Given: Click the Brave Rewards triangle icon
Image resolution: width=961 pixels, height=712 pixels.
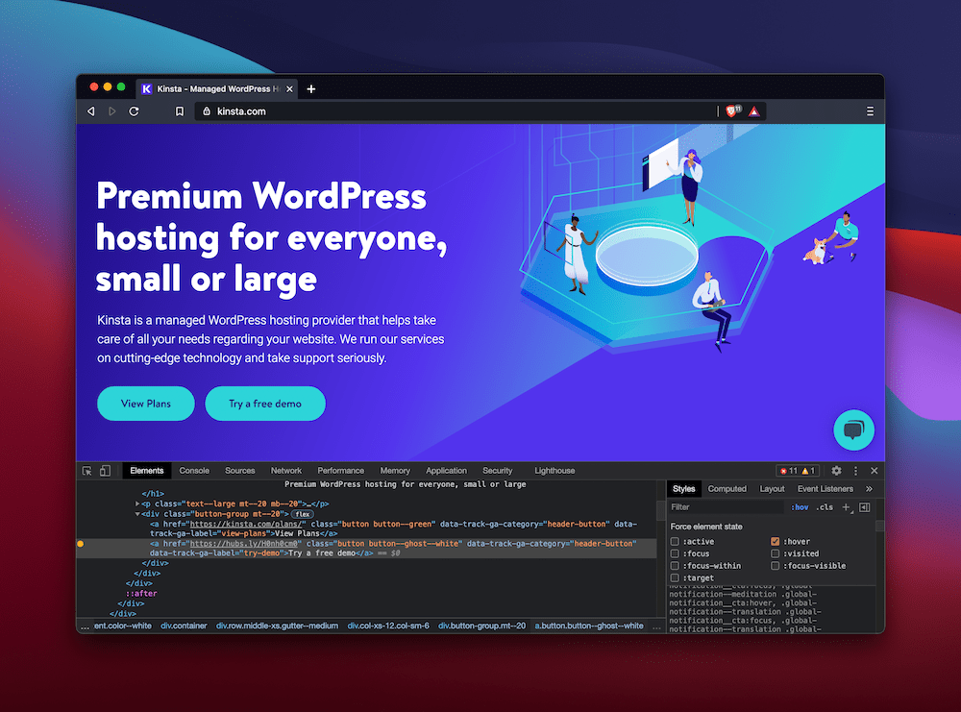Looking at the screenshot, I should pyautogui.click(x=754, y=111).
